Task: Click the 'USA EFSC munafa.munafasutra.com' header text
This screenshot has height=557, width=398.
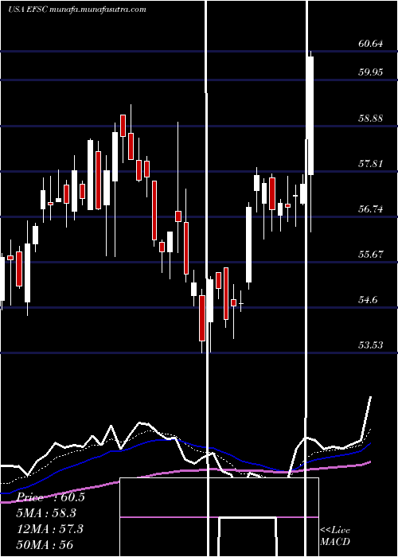Action: pos(76,10)
